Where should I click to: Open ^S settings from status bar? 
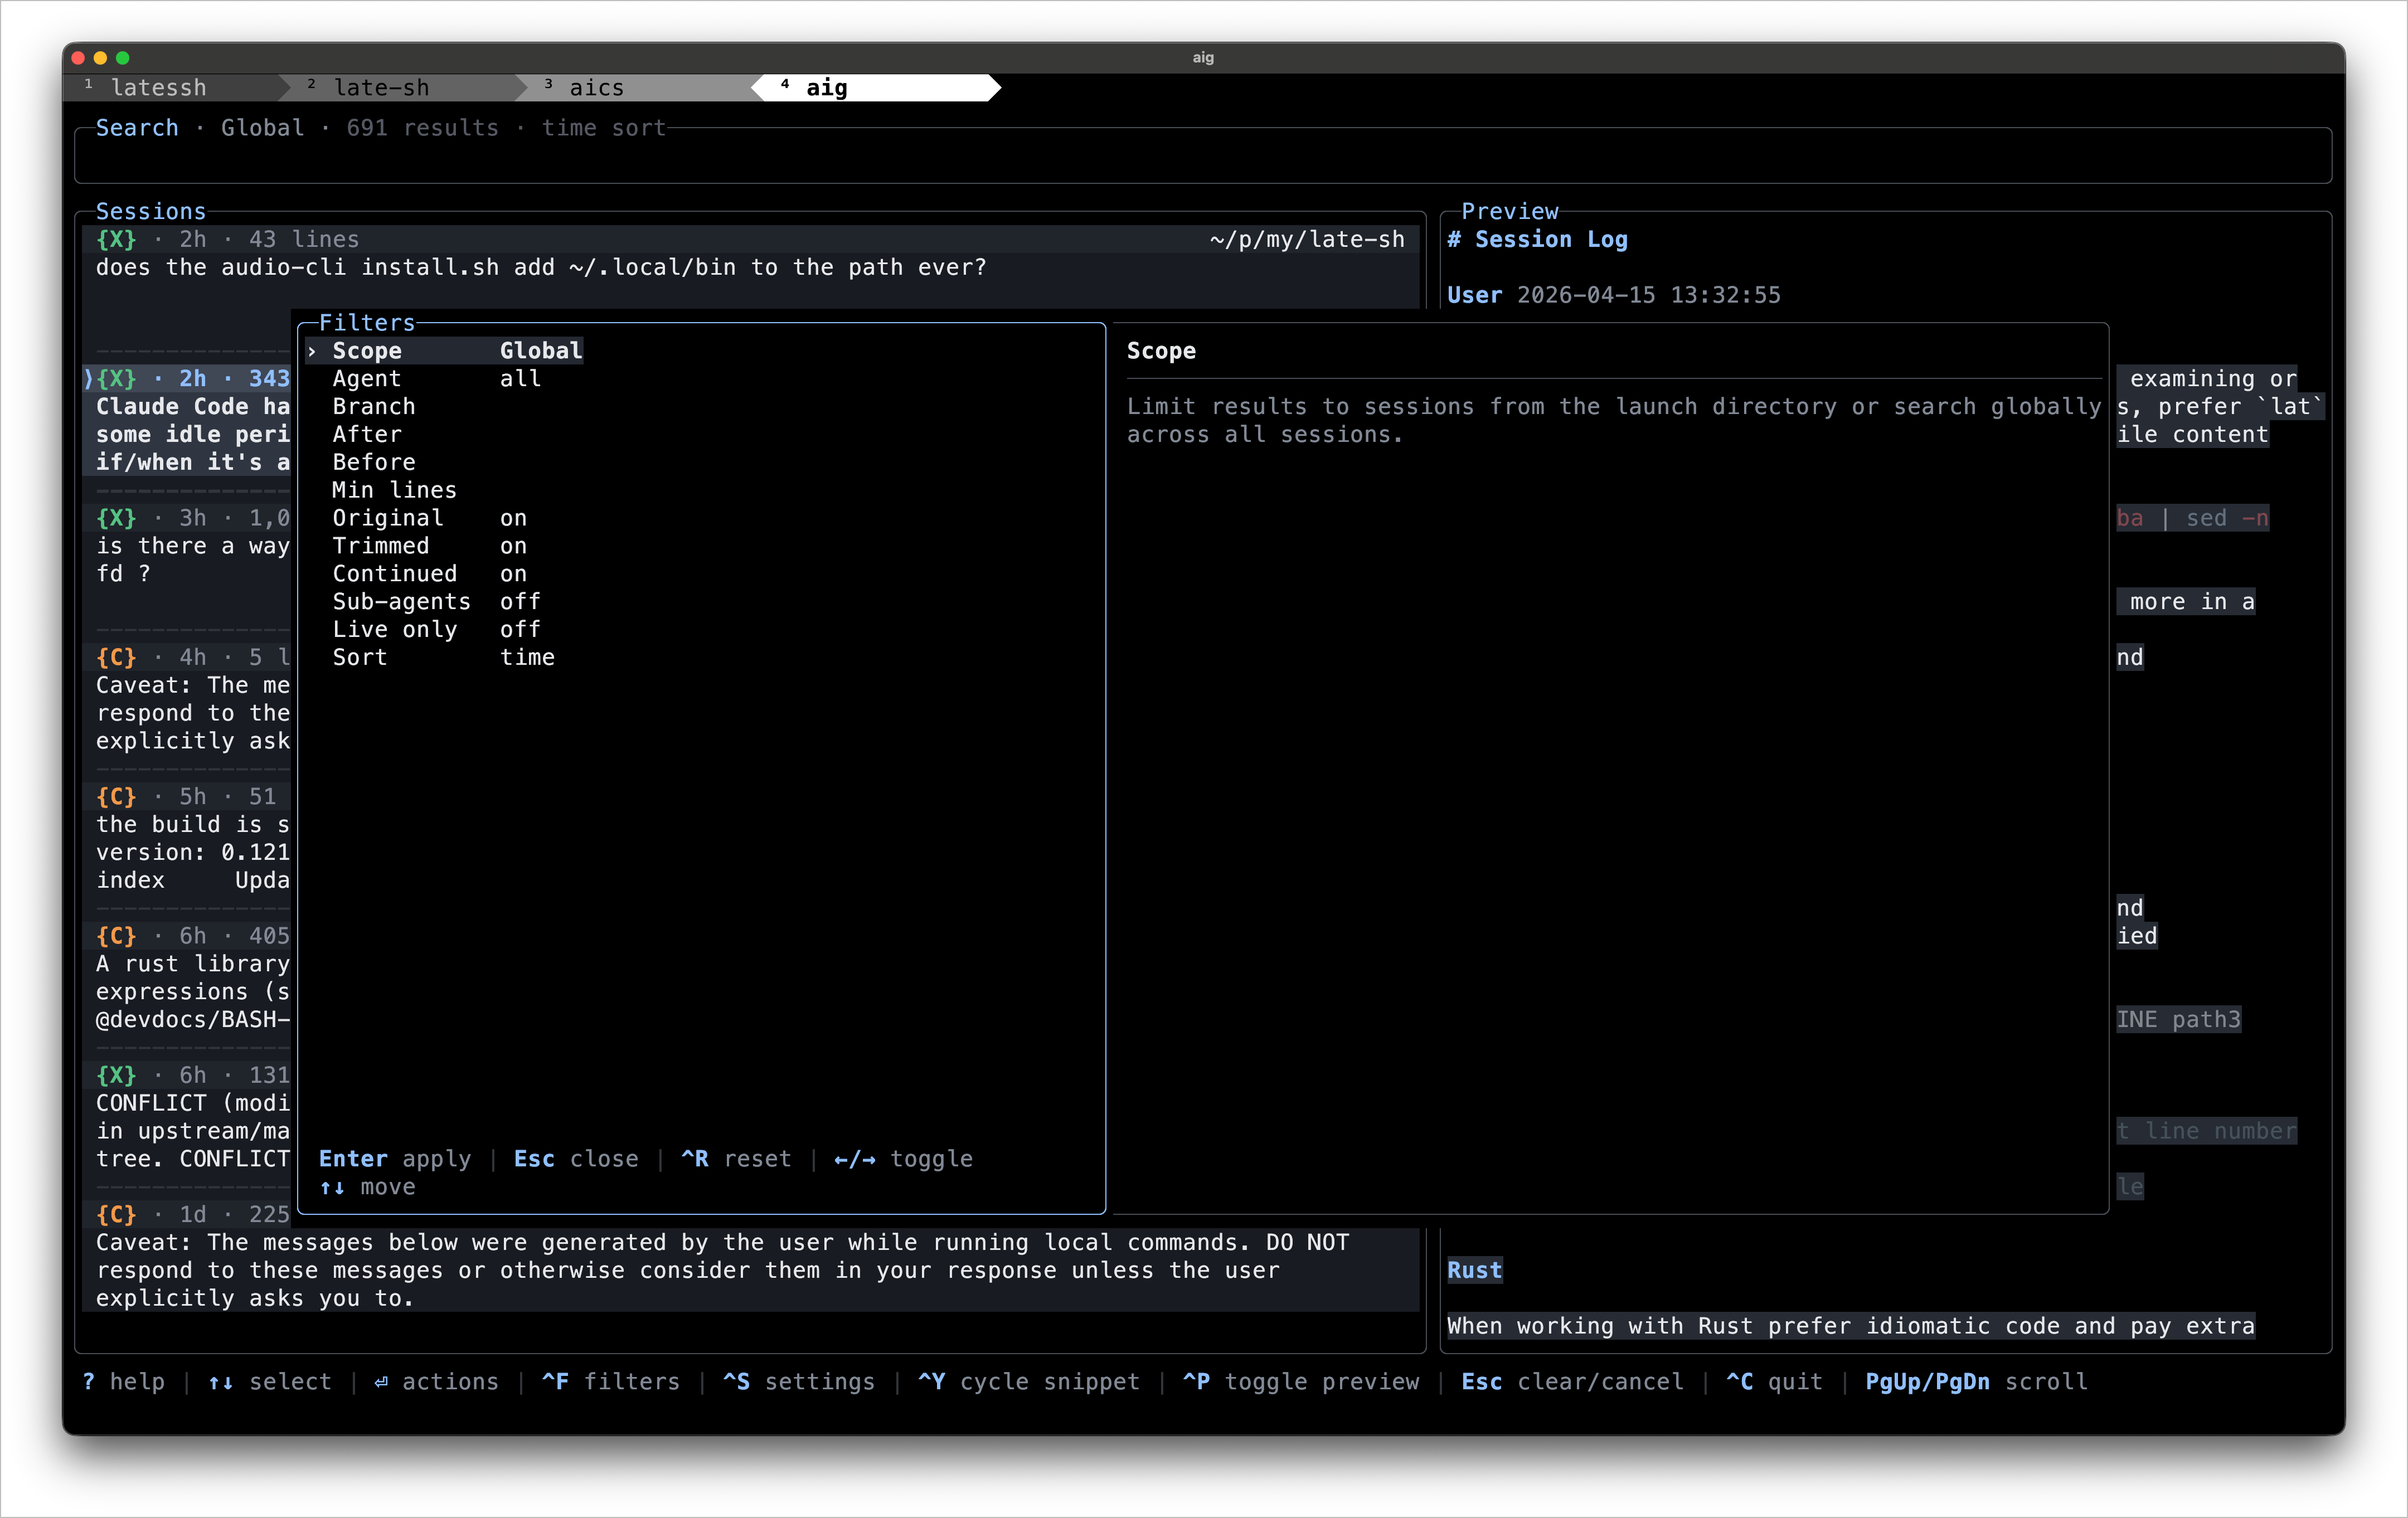point(799,1382)
